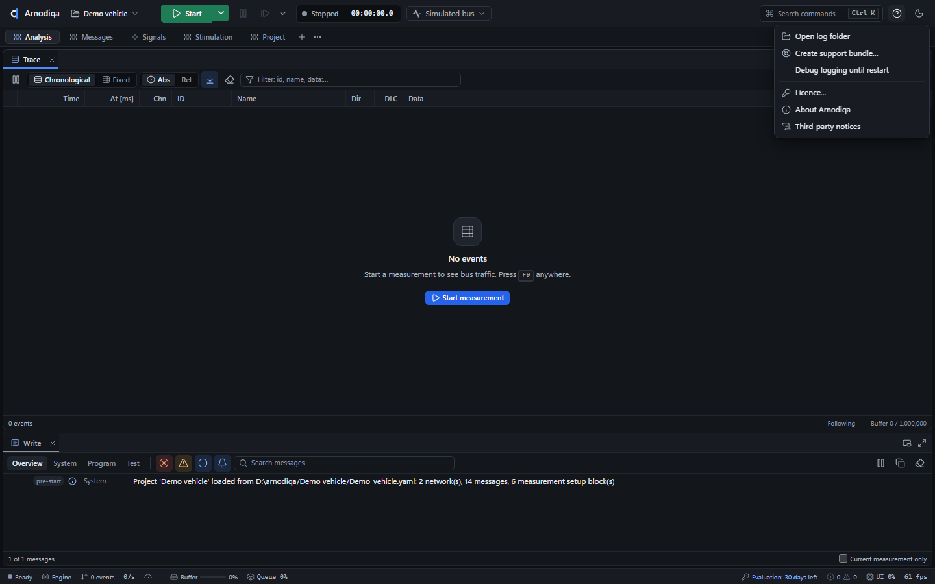
Task: Add a new workspace tab plus icon
Action: tap(302, 37)
